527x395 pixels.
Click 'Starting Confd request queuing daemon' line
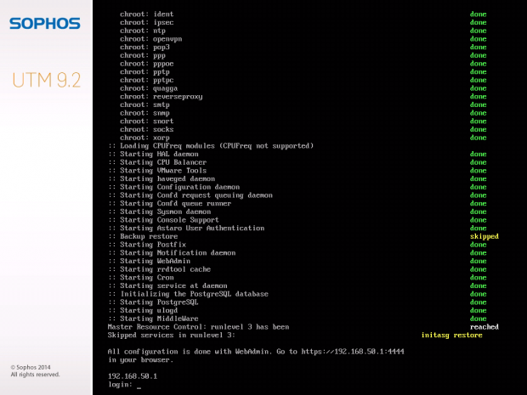pos(190,195)
